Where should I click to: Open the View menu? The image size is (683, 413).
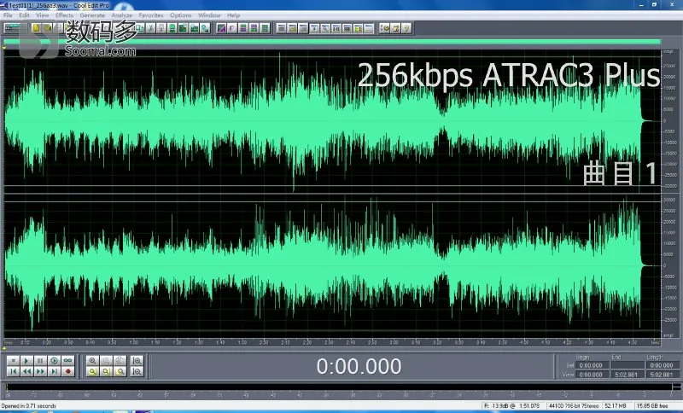tap(42, 15)
